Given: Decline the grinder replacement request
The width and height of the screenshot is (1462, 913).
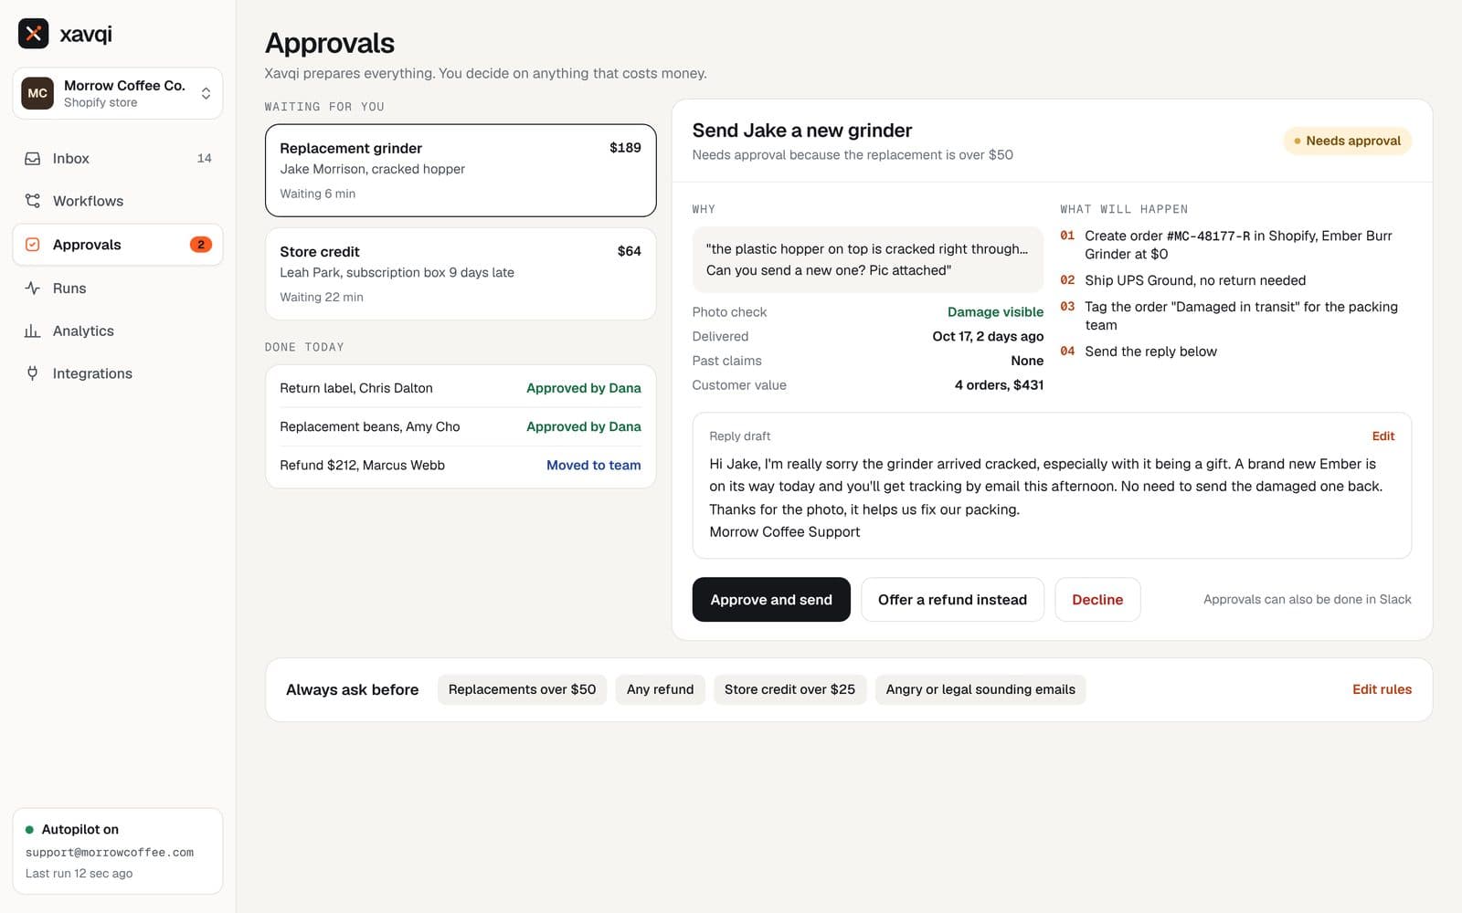Looking at the screenshot, I should tap(1097, 600).
